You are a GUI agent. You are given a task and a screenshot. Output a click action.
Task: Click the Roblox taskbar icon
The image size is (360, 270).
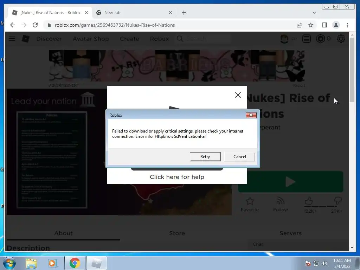click(x=96, y=263)
